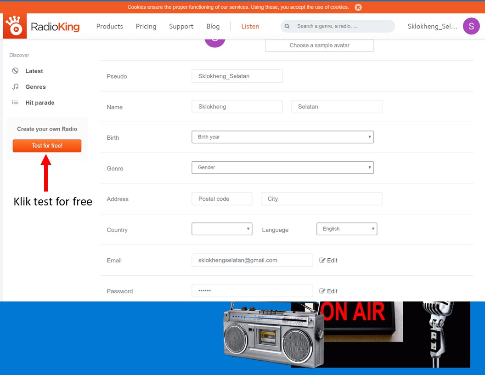Expand the Birth year dropdown
Screen dimensions: 485x375
[x=282, y=137]
